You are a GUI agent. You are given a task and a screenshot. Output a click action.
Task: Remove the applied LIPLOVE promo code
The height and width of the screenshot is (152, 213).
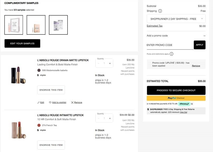point(196,66)
